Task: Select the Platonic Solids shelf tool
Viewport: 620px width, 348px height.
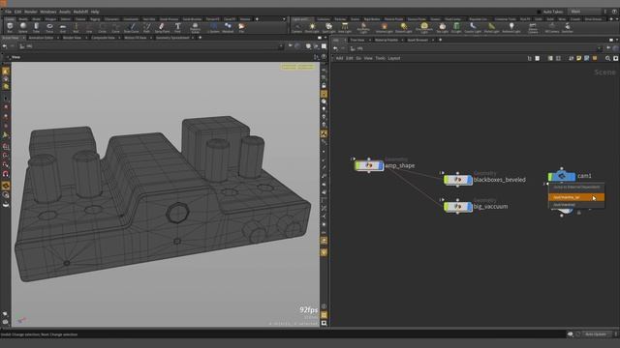Action: coord(195,28)
